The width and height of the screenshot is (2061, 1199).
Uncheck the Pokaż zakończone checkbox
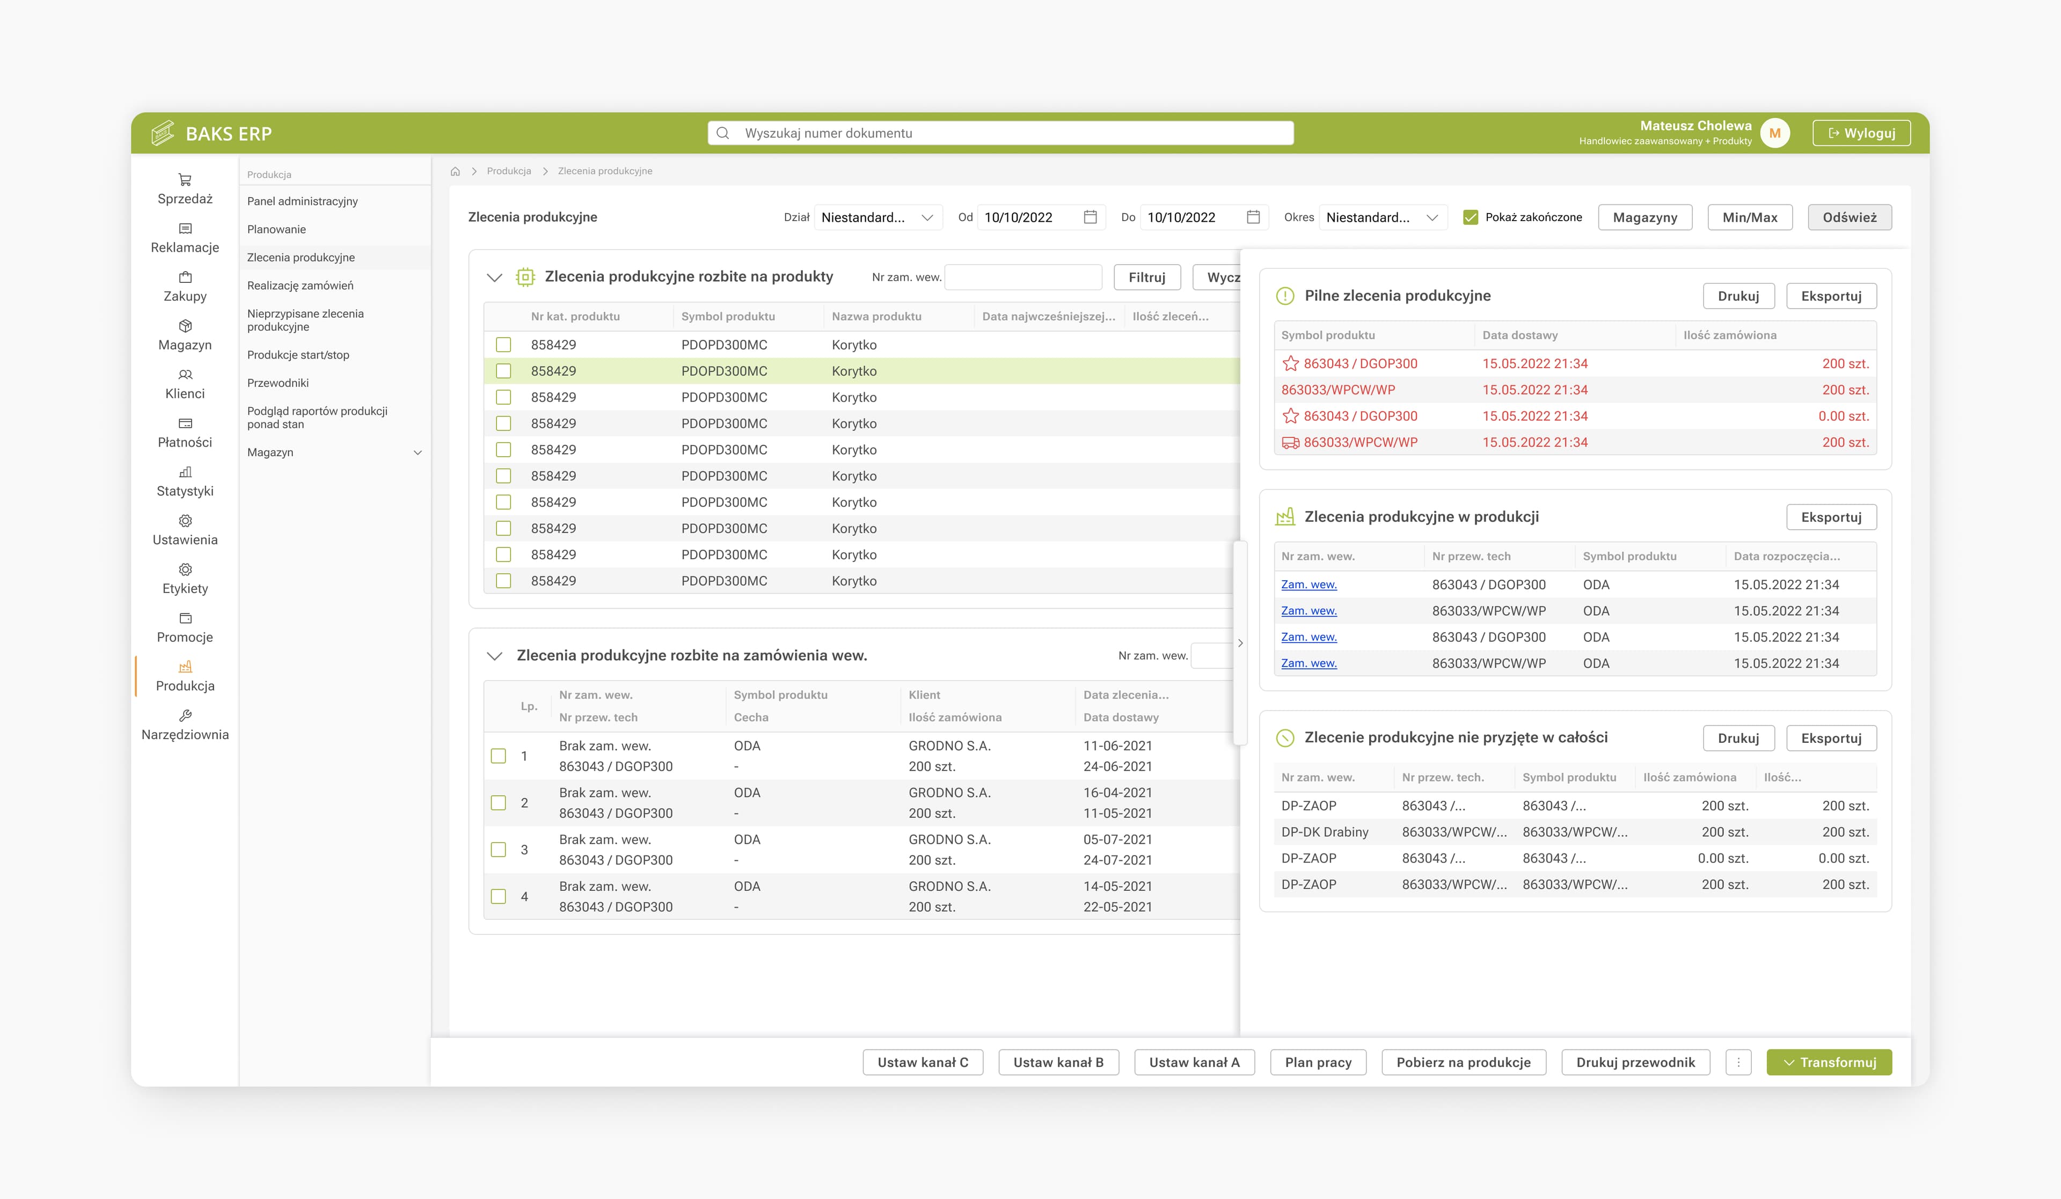coord(1471,217)
